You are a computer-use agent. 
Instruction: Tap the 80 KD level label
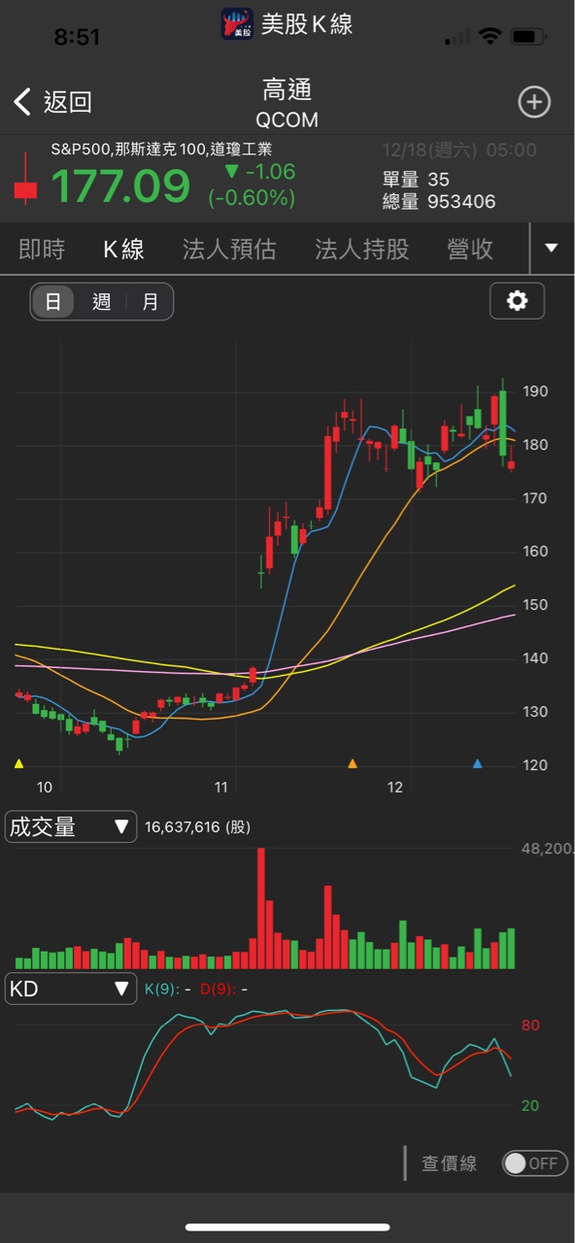(530, 1025)
